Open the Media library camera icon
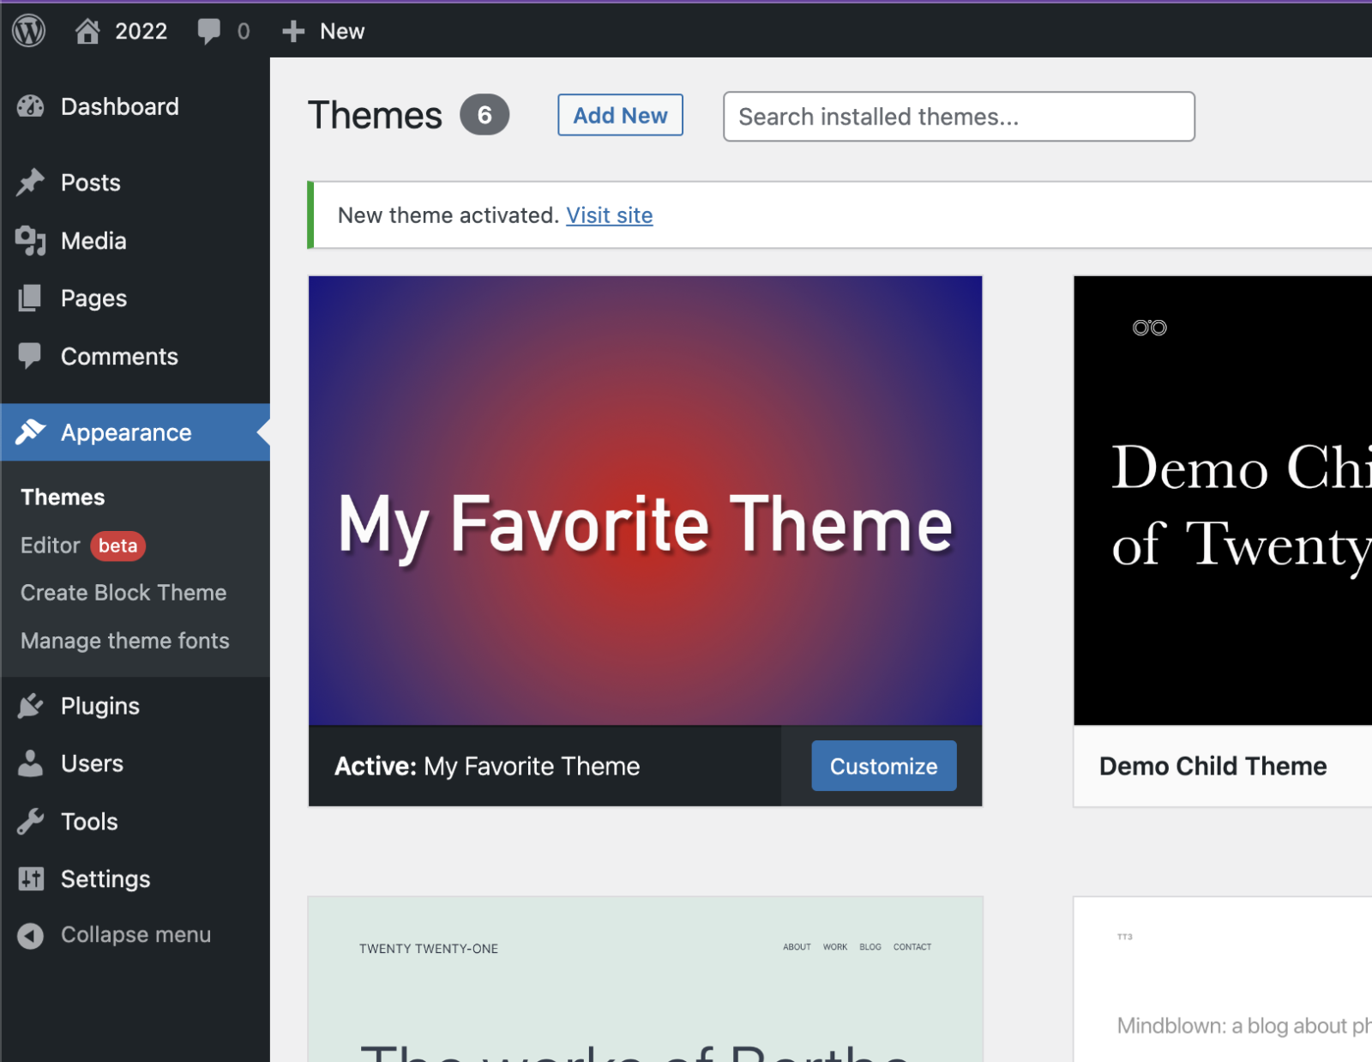The image size is (1372, 1062). coord(31,240)
